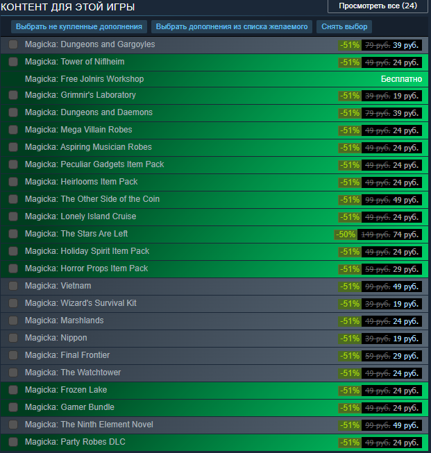Check Horror Props Item Pack checkbox
Screen dimensions: 431x453
pos(13,268)
